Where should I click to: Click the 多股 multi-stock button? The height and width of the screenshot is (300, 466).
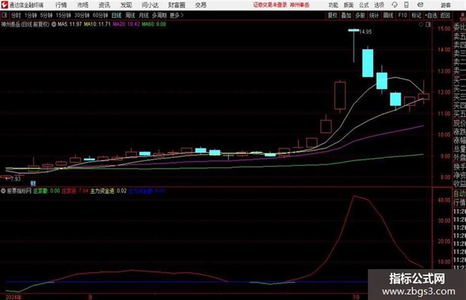(x=360, y=15)
